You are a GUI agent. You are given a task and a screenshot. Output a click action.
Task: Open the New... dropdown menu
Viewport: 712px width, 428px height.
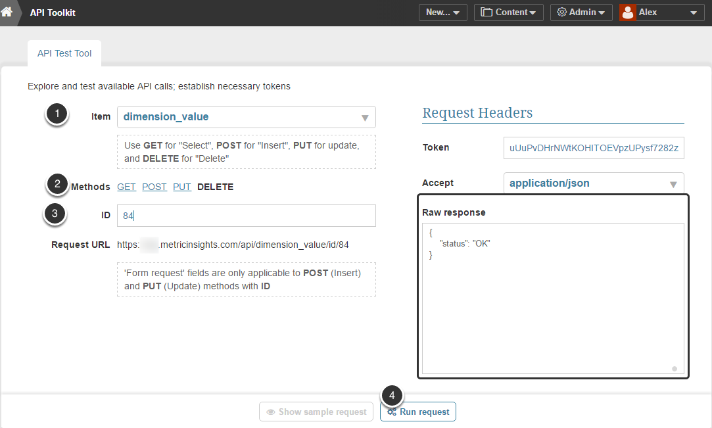pos(442,12)
